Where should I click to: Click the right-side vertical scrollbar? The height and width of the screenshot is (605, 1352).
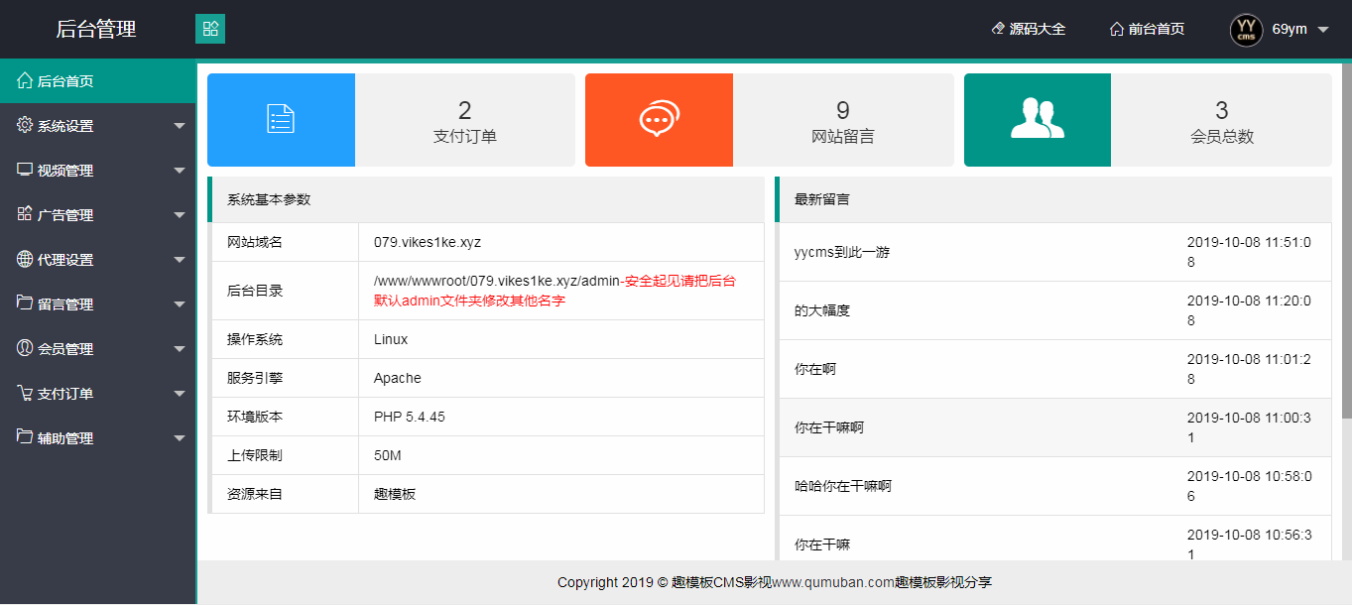pyautogui.click(x=1346, y=238)
